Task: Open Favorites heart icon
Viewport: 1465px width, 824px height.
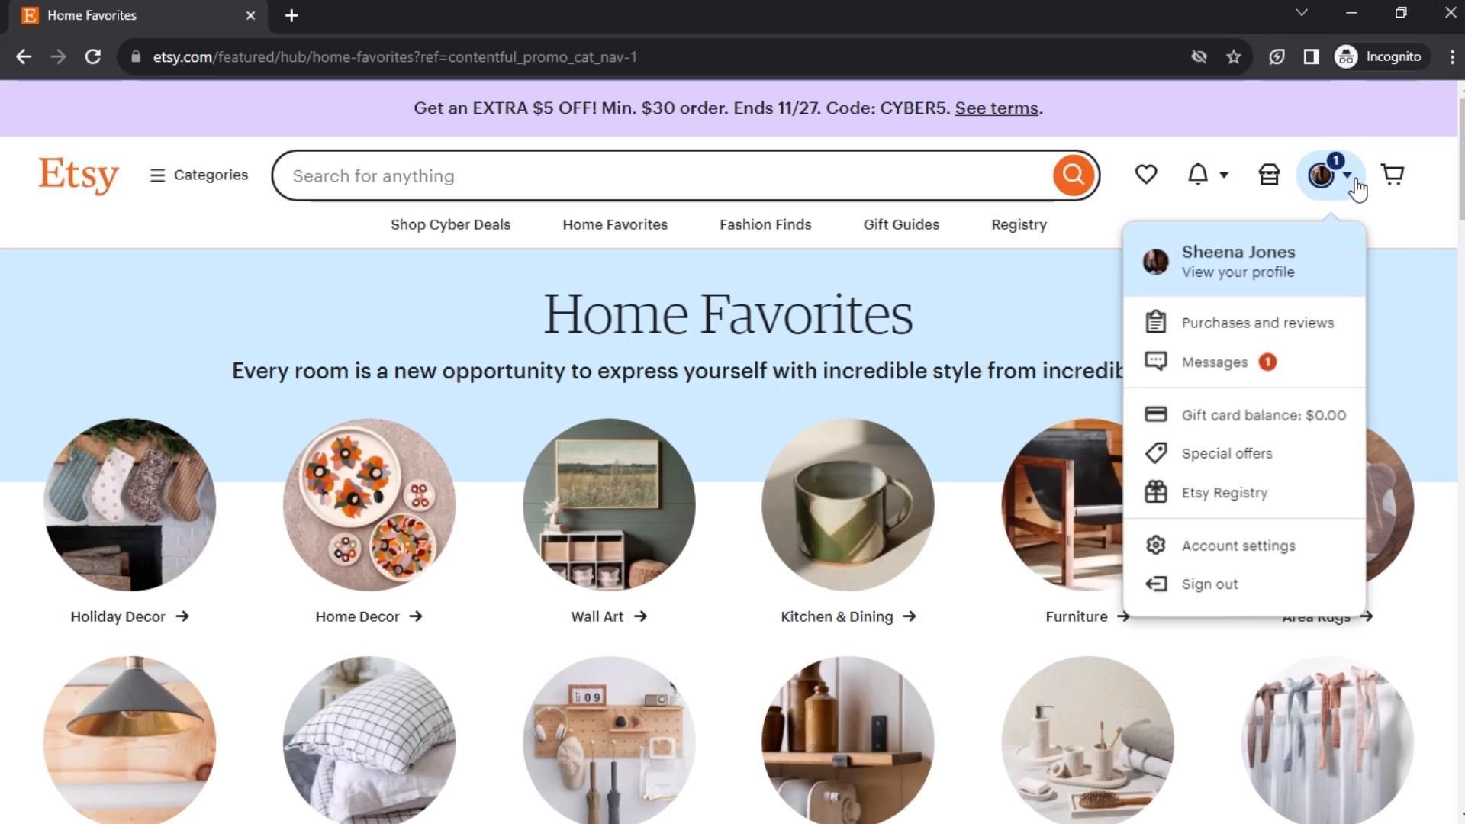Action: [1145, 175]
